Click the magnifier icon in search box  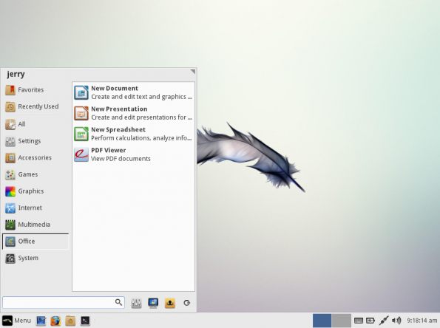tap(119, 302)
